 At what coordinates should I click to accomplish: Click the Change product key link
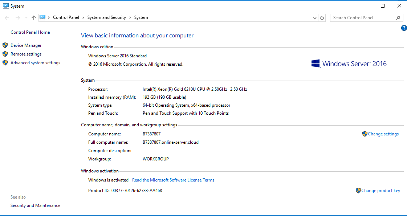(x=380, y=191)
